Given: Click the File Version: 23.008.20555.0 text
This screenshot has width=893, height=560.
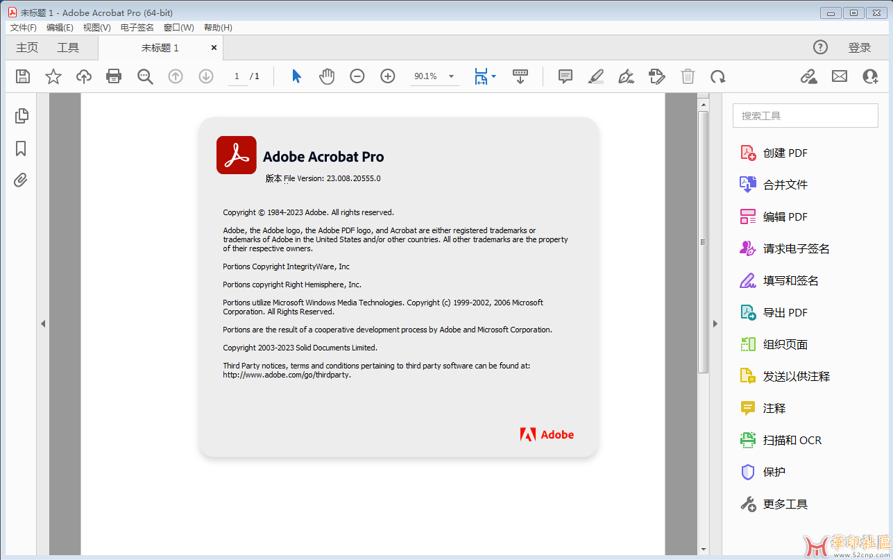Looking at the screenshot, I should (332, 178).
